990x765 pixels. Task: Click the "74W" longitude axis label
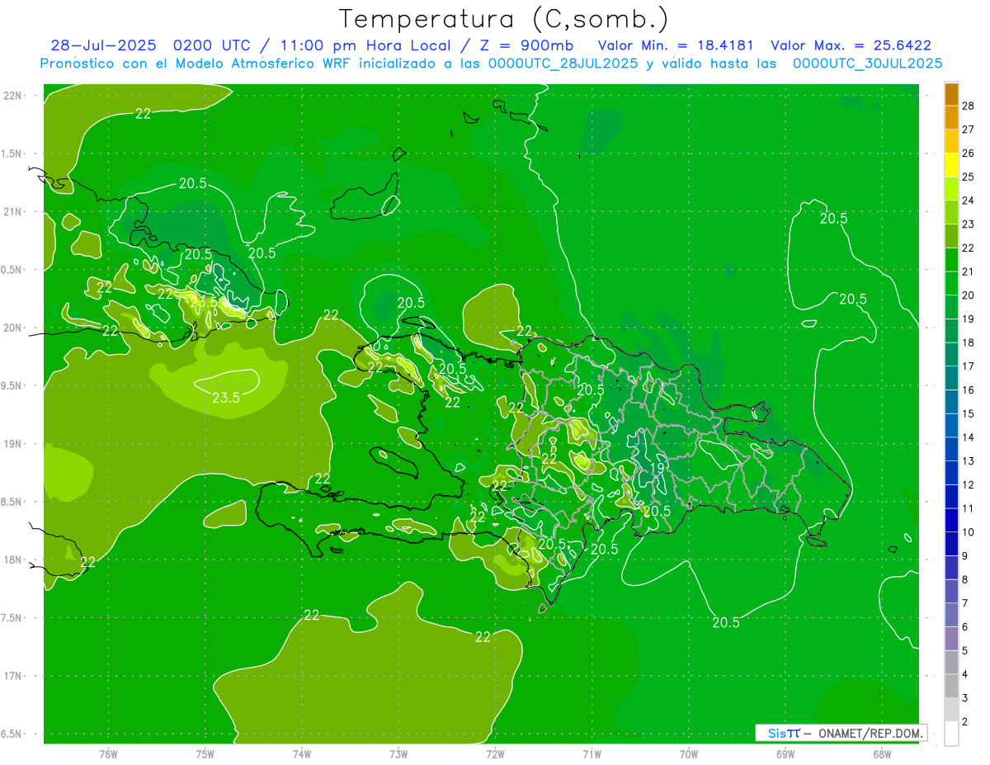tap(301, 753)
